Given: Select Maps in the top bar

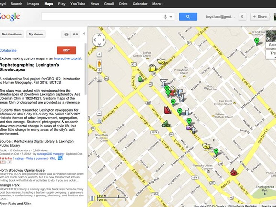Looking at the screenshot, I should (48, 4).
